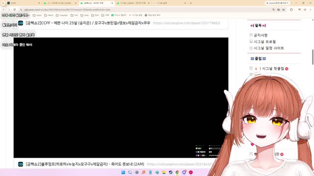
Task: Open the 공지사항 board link
Action: pyautogui.click(x=261, y=35)
